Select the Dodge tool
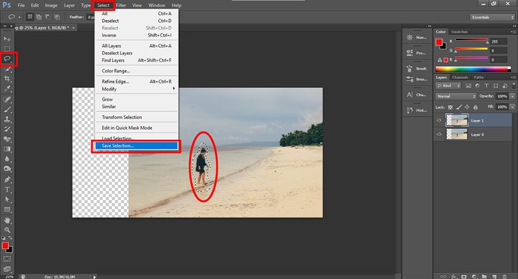Image resolution: width=518 pixels, height=279 pixels. coord(7,169)
